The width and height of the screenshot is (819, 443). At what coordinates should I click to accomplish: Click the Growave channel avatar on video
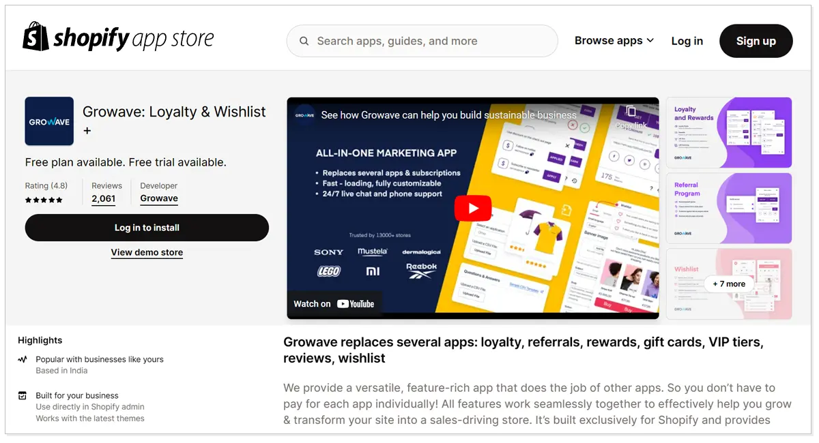[304, 115]
